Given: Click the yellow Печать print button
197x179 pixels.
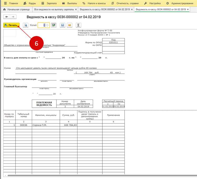Looking at the screenshot, I should click(11, 25).
